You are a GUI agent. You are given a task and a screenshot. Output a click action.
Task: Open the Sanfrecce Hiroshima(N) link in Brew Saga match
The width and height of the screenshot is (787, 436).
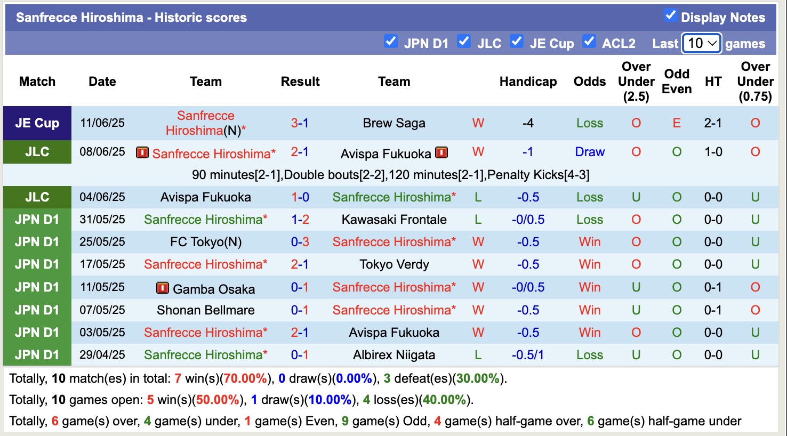pyautogui.click(x=205, y=123)
